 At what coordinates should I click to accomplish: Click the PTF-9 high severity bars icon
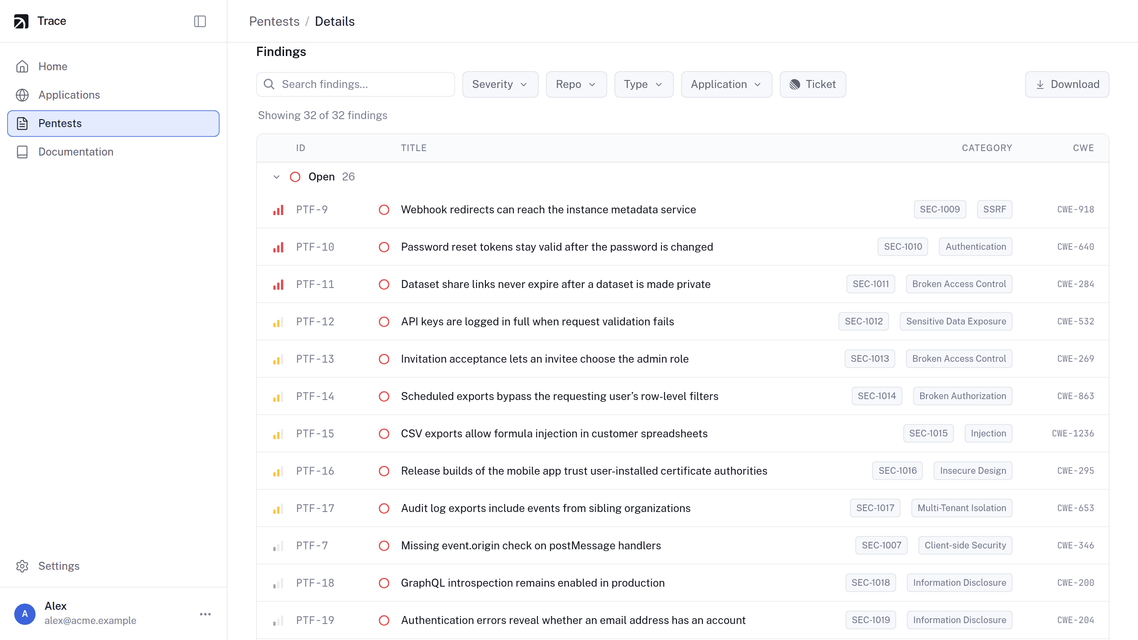pos(278,210)
